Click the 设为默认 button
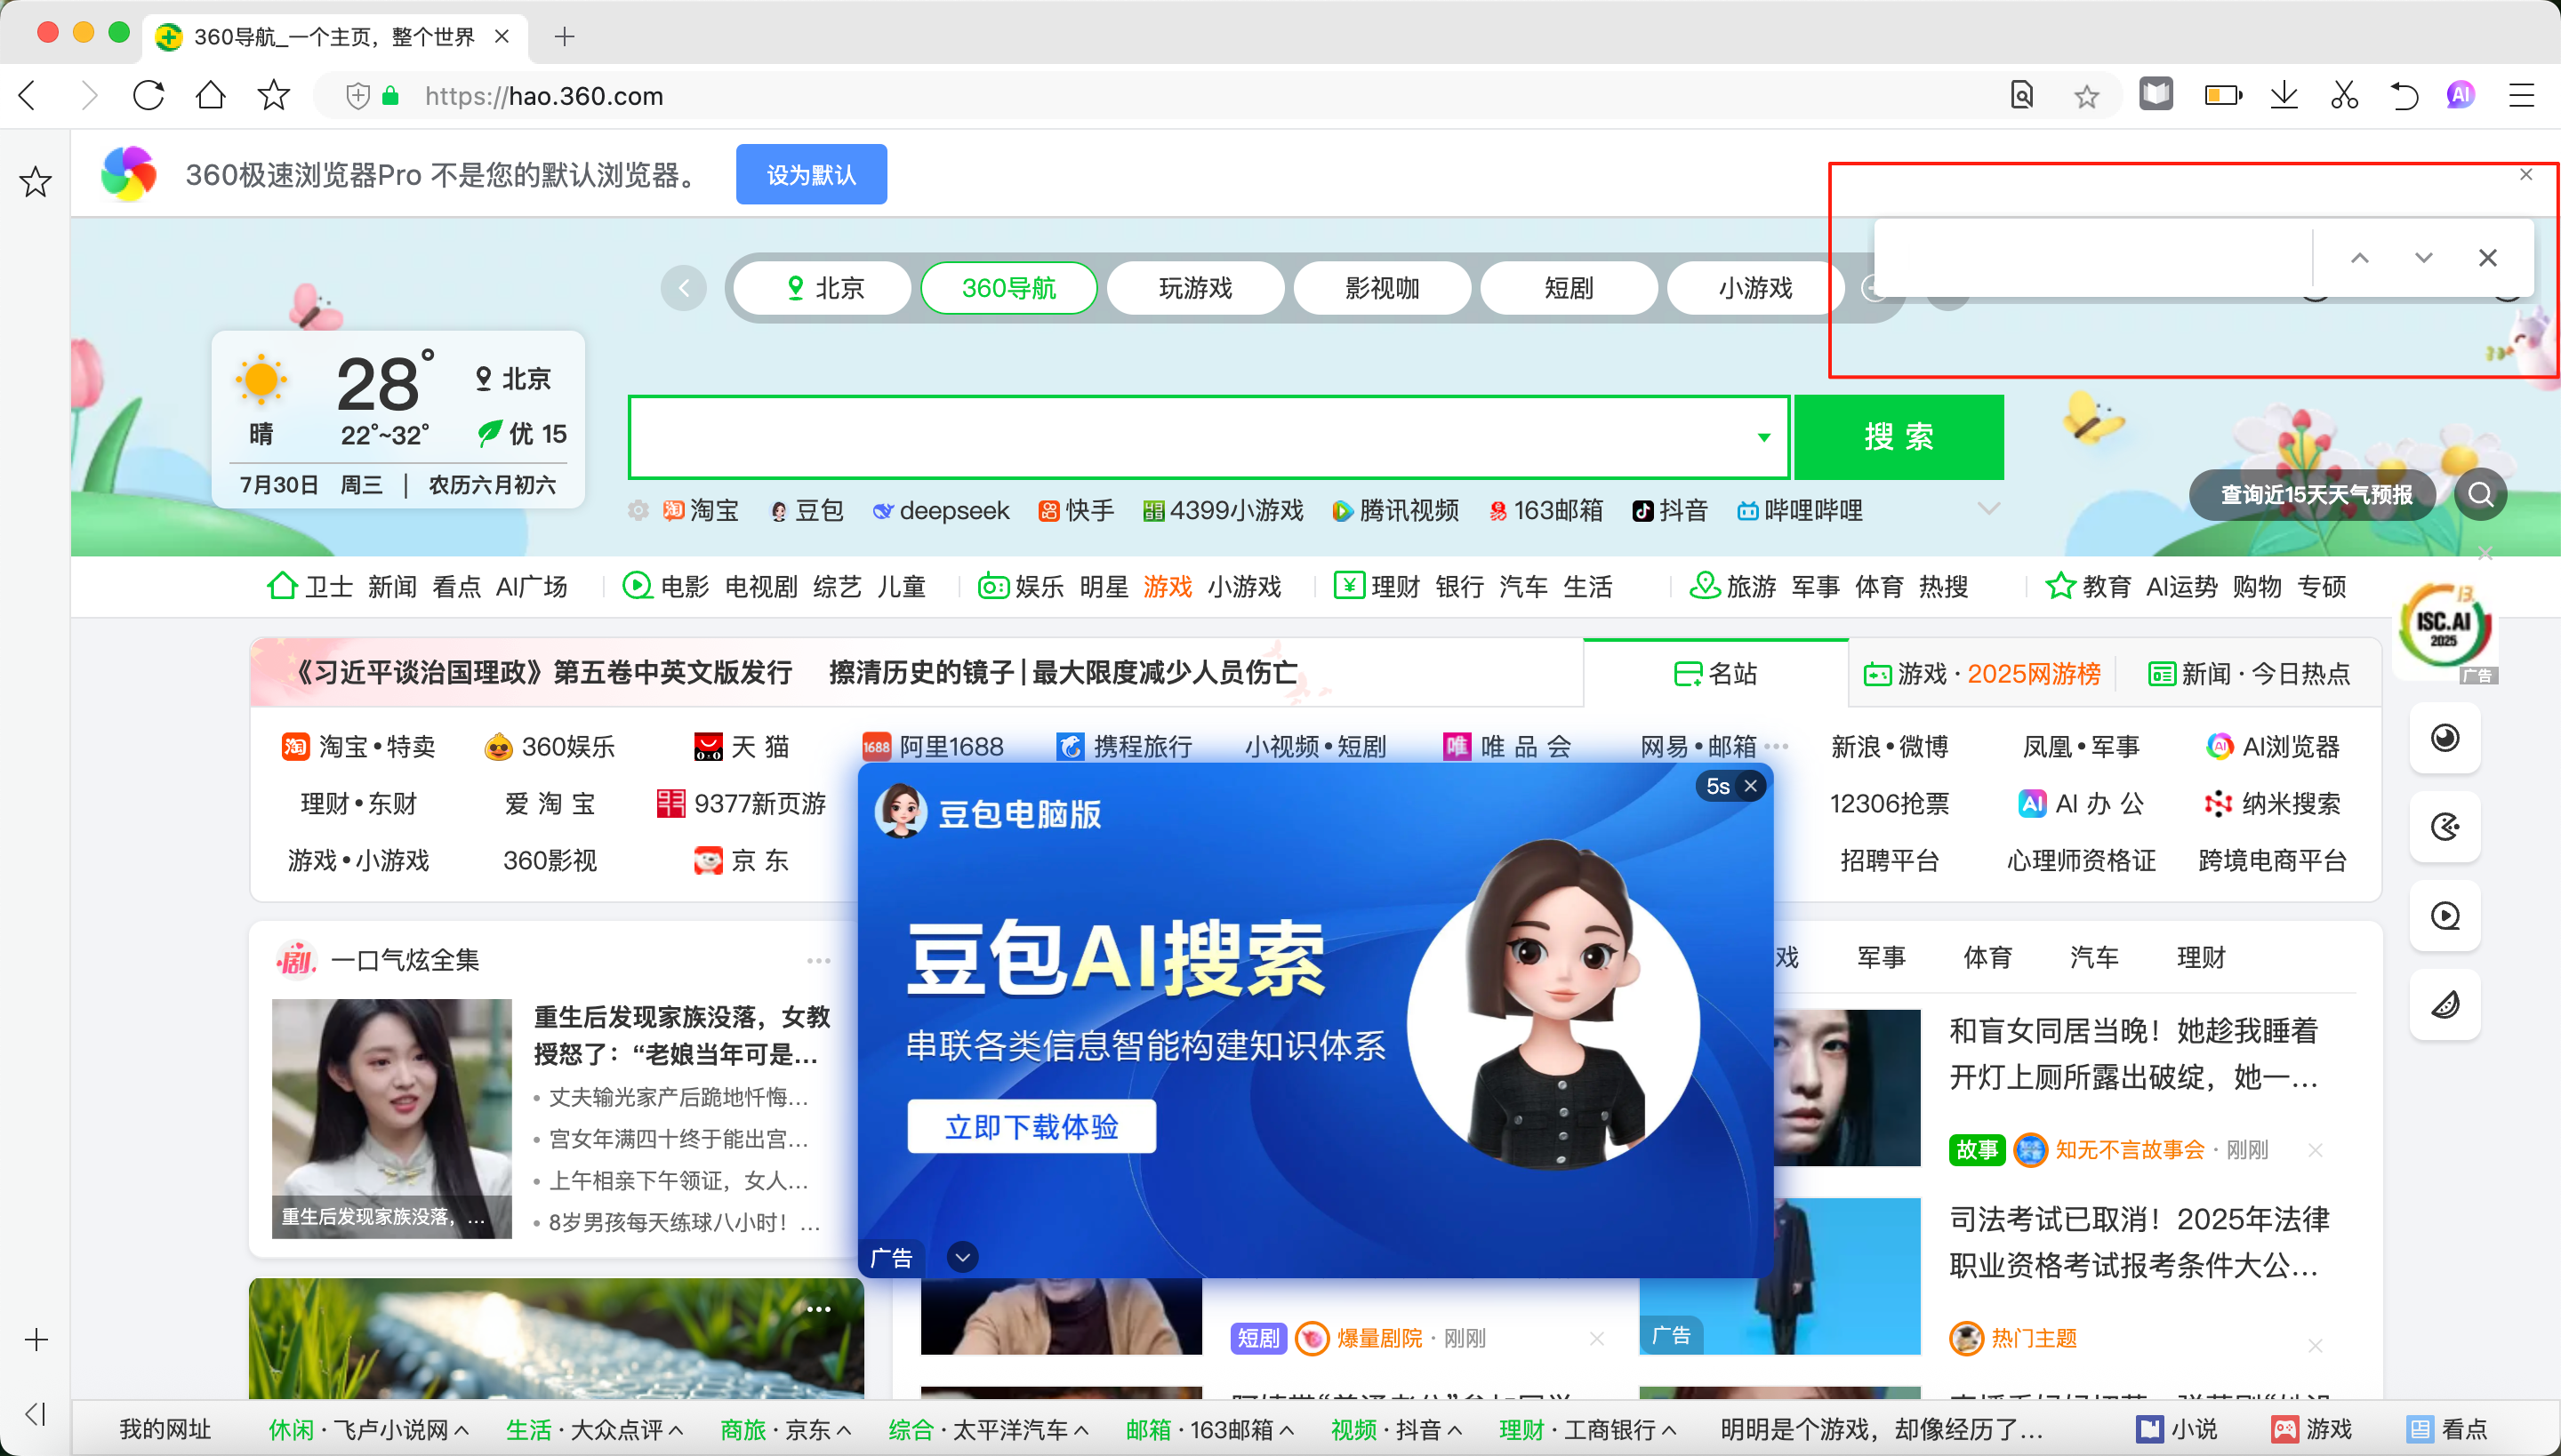This screenshot has width=2561, height=1456. 810,174
